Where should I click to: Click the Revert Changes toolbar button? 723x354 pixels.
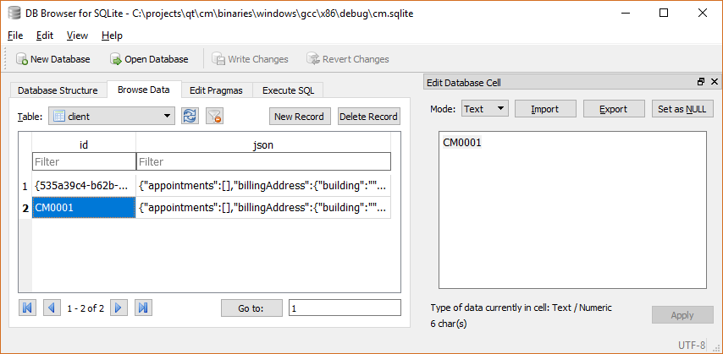tap(348, 59)
